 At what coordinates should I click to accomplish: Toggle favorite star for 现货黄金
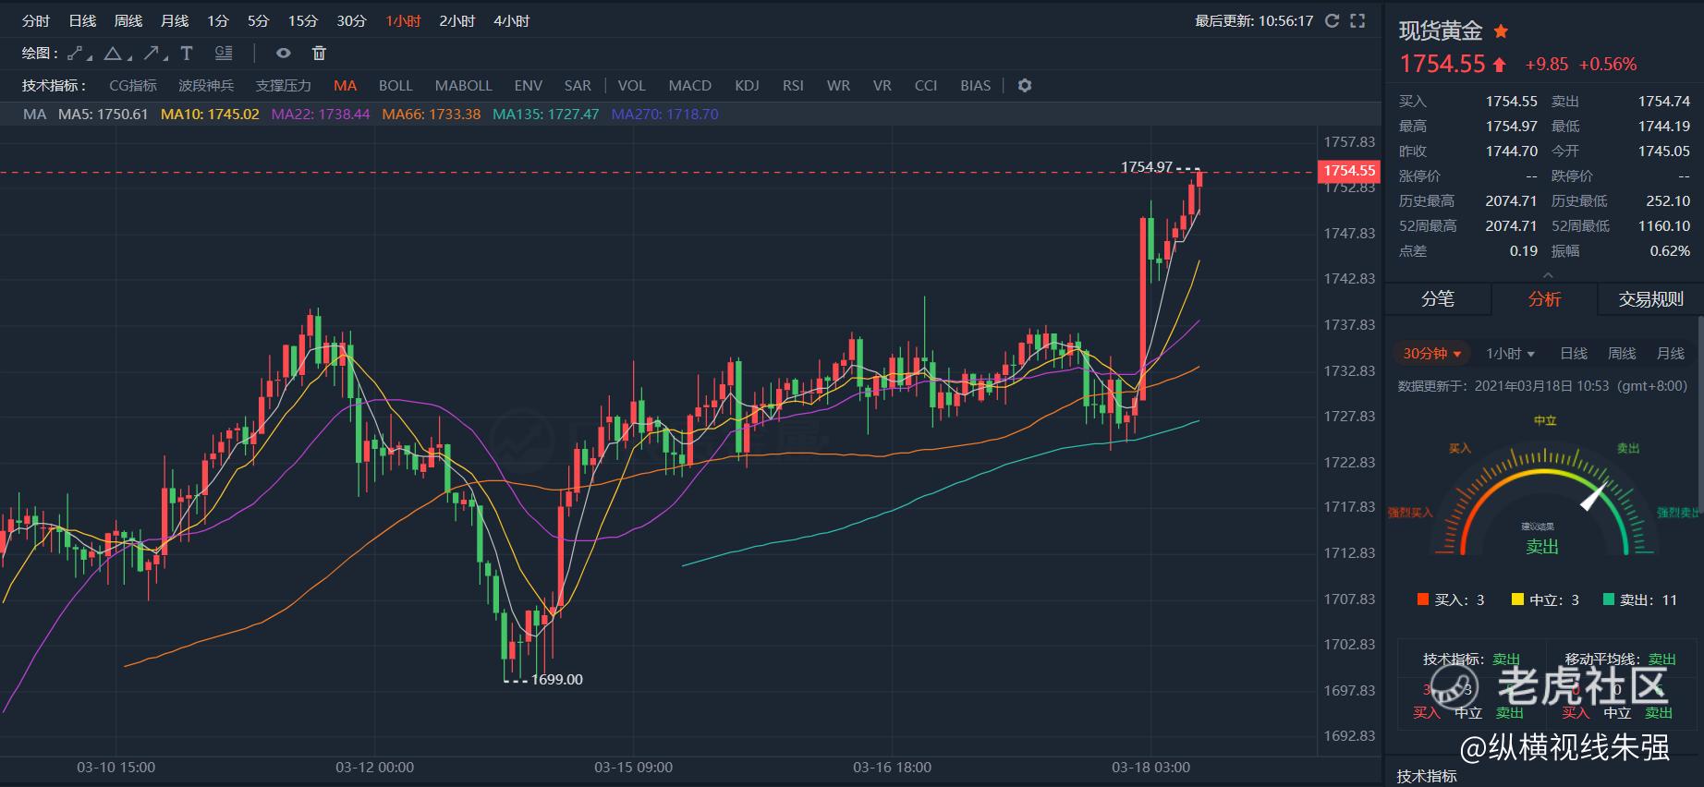[x=1501, y=31]
